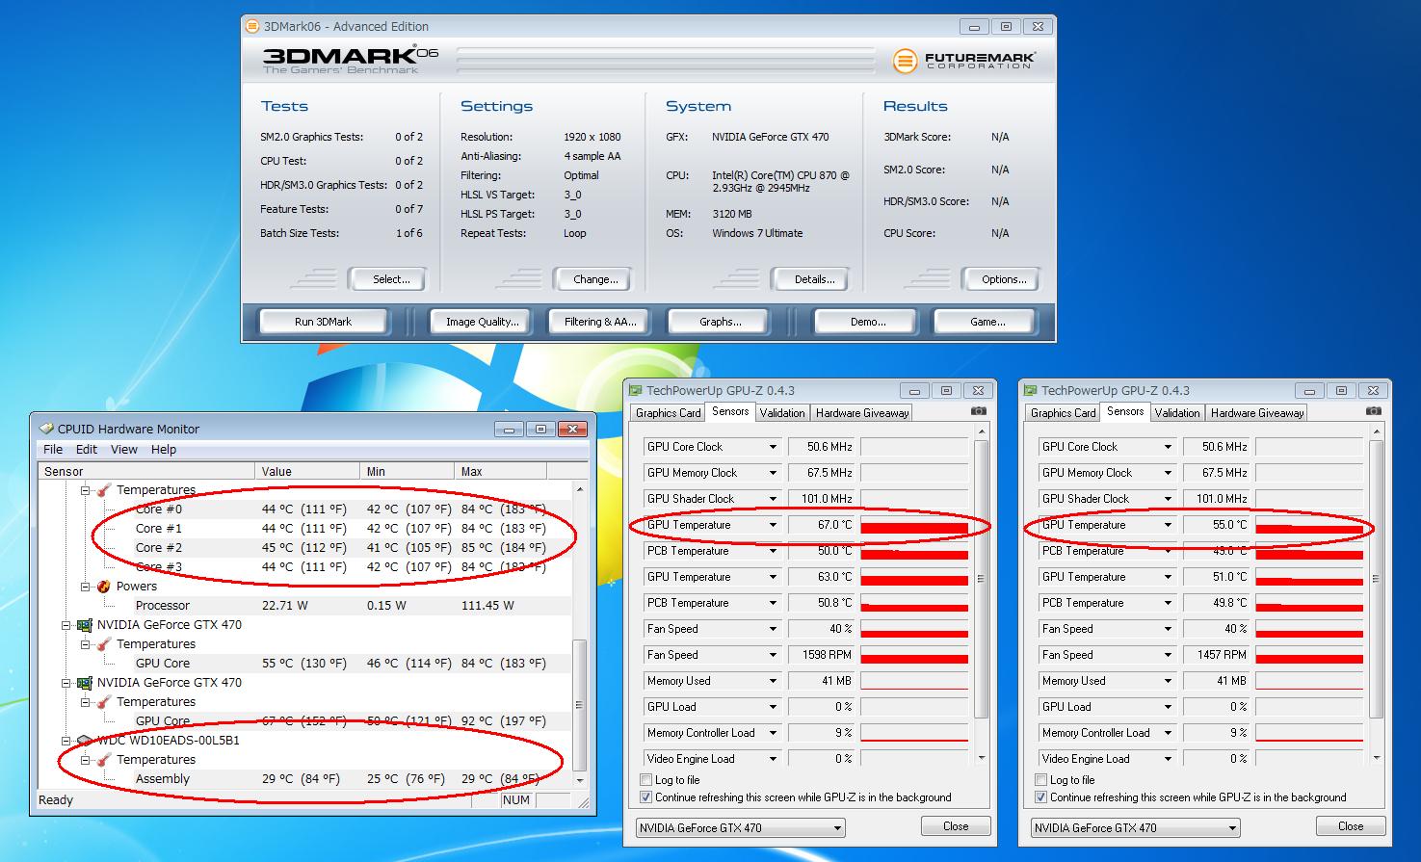Switch to Graphics Card tab in GPU-Z showing 67.0 °C

(668, 413)
